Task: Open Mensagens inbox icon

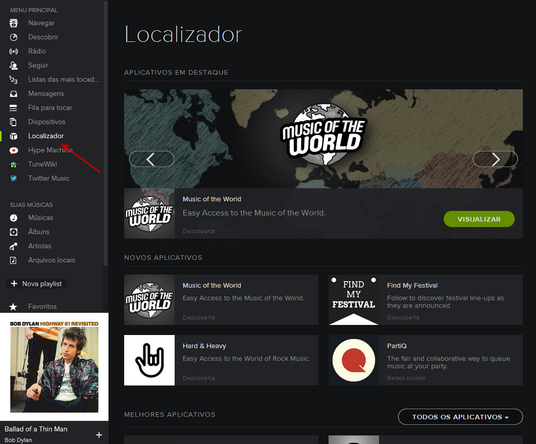Action: [14, 94]
